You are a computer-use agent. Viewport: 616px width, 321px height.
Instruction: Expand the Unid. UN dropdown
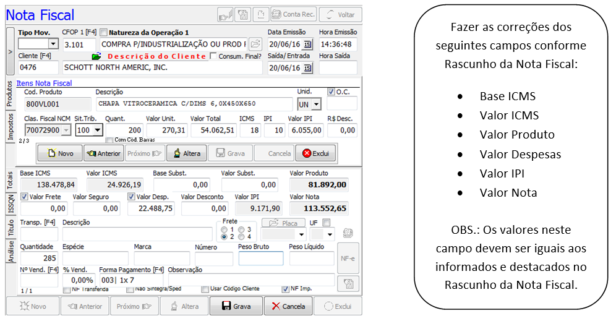tap(316, 105)
